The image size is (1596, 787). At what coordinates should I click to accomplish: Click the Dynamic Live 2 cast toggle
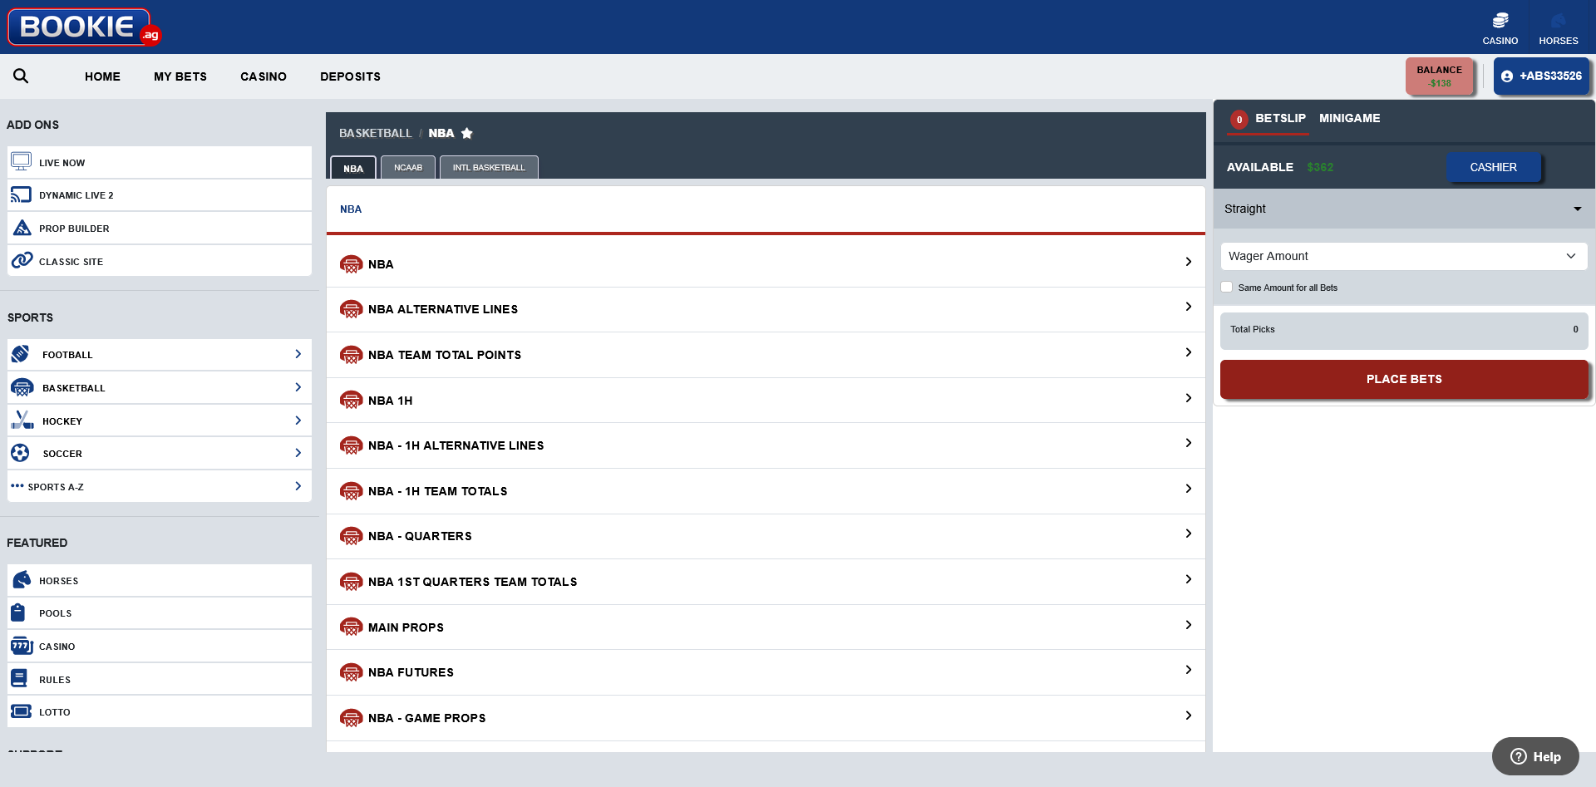coord(21,194)
